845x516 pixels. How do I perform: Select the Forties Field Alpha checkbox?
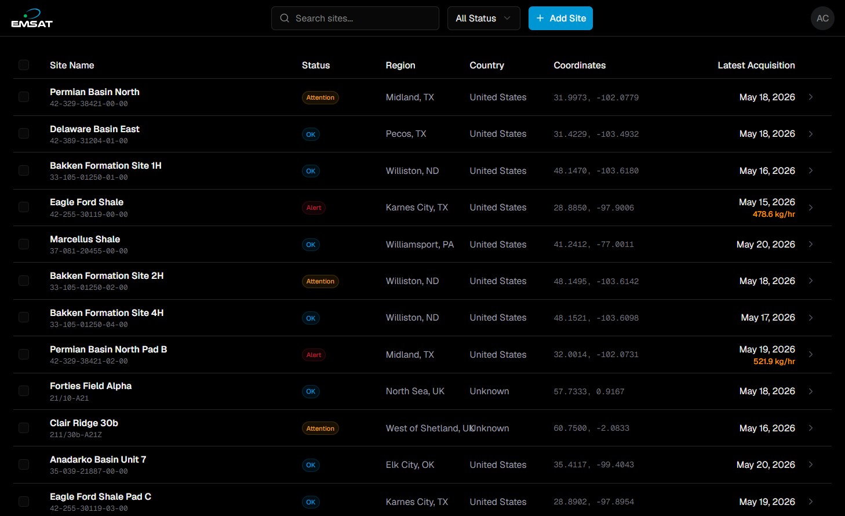(24, 391)
